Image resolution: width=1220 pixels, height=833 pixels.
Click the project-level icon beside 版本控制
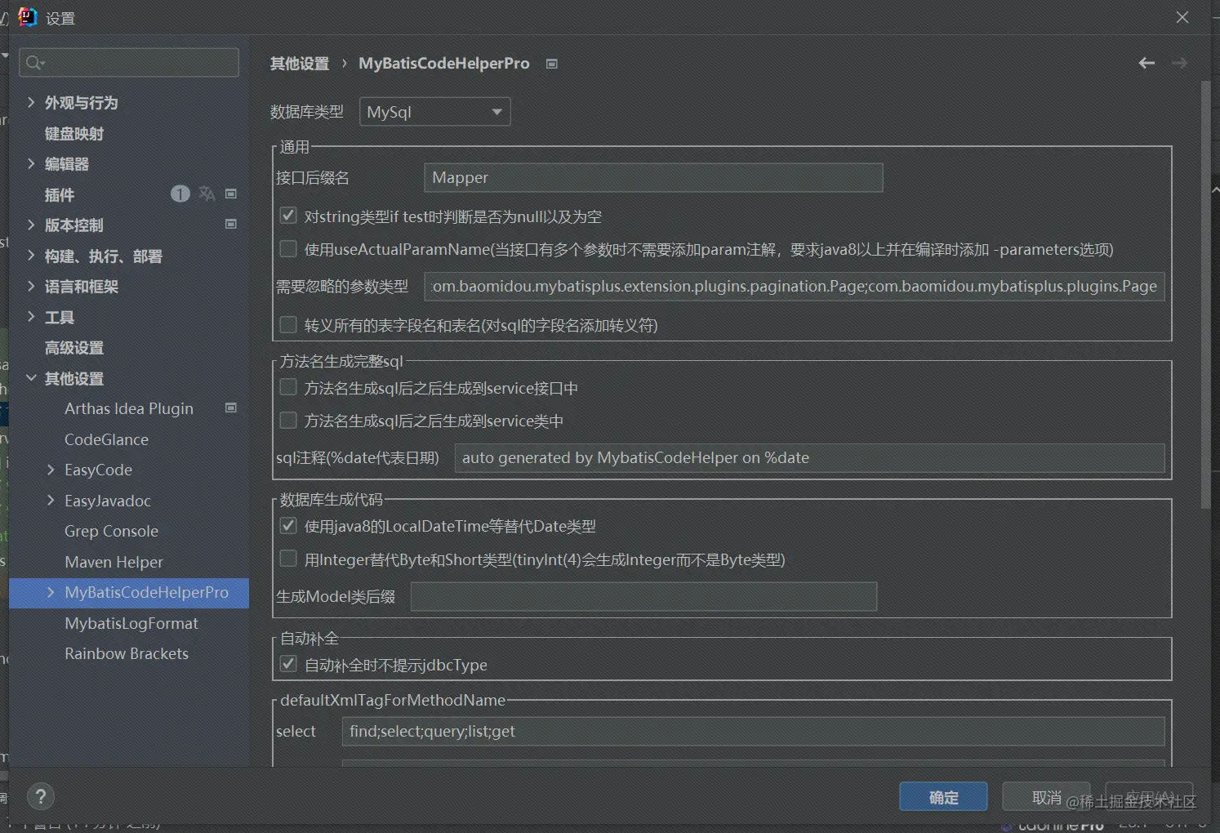231,224
